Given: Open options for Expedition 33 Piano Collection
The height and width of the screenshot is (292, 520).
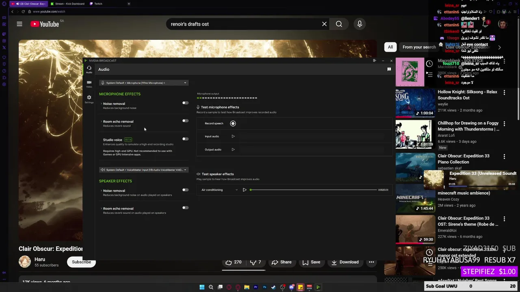Looking at the screenshot, I should tap(504, 157).
